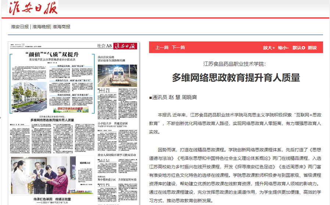Go to next article 下一篇
The height and width of the screenshot is (205, 330).
point(178,48)
